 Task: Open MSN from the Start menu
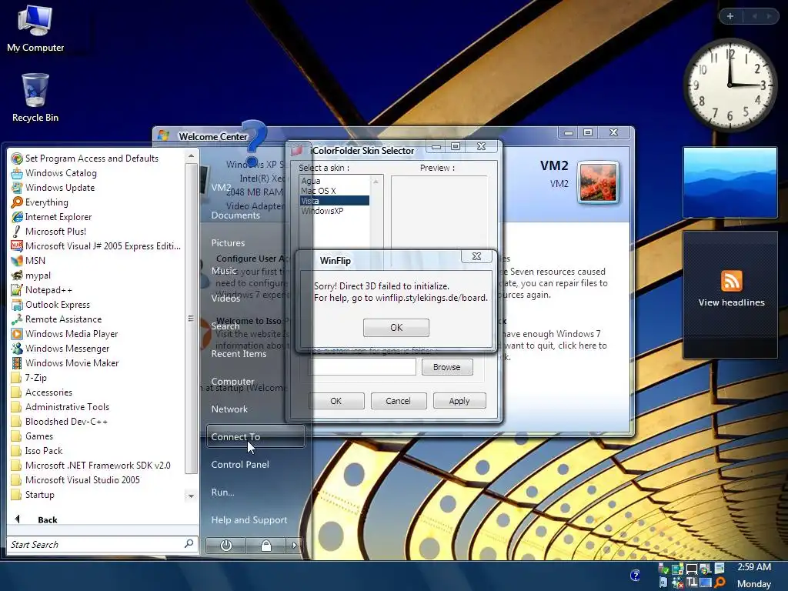pyautogui.click(x=28, y=260)
